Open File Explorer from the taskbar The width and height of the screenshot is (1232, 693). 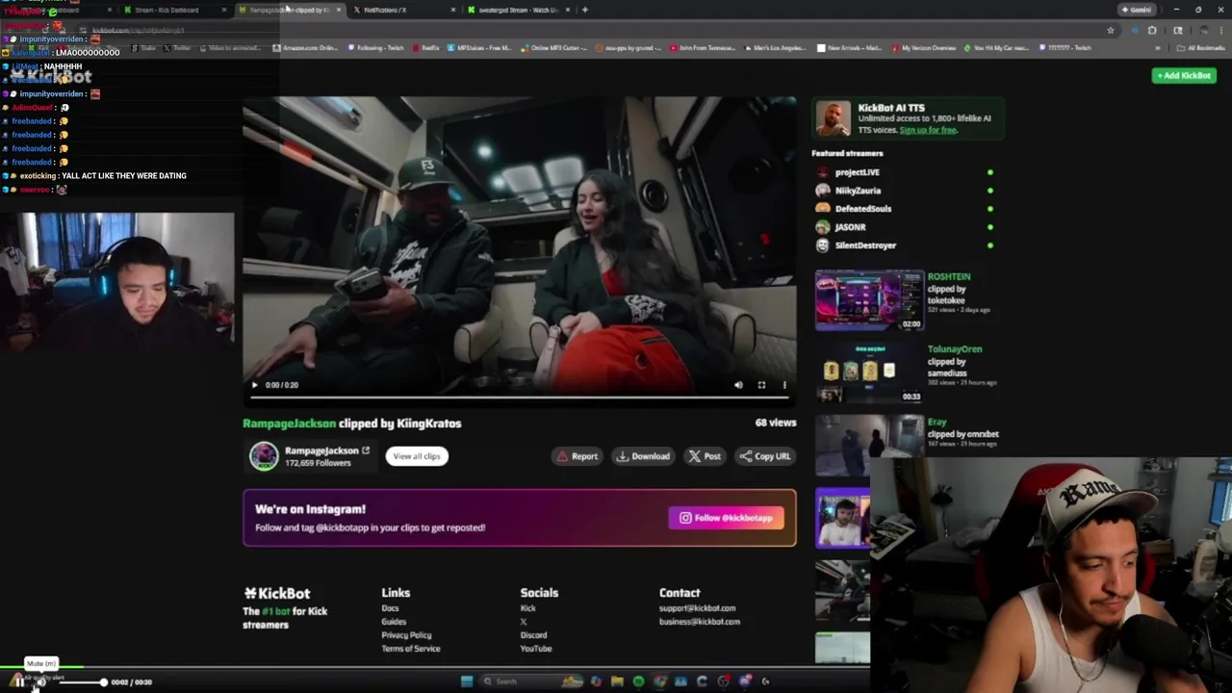point(617,681)
